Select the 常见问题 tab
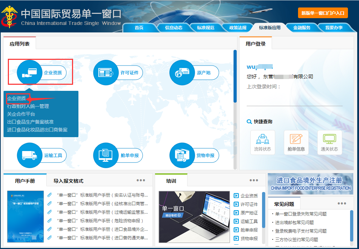359x249 pixels. pos(284,204)
